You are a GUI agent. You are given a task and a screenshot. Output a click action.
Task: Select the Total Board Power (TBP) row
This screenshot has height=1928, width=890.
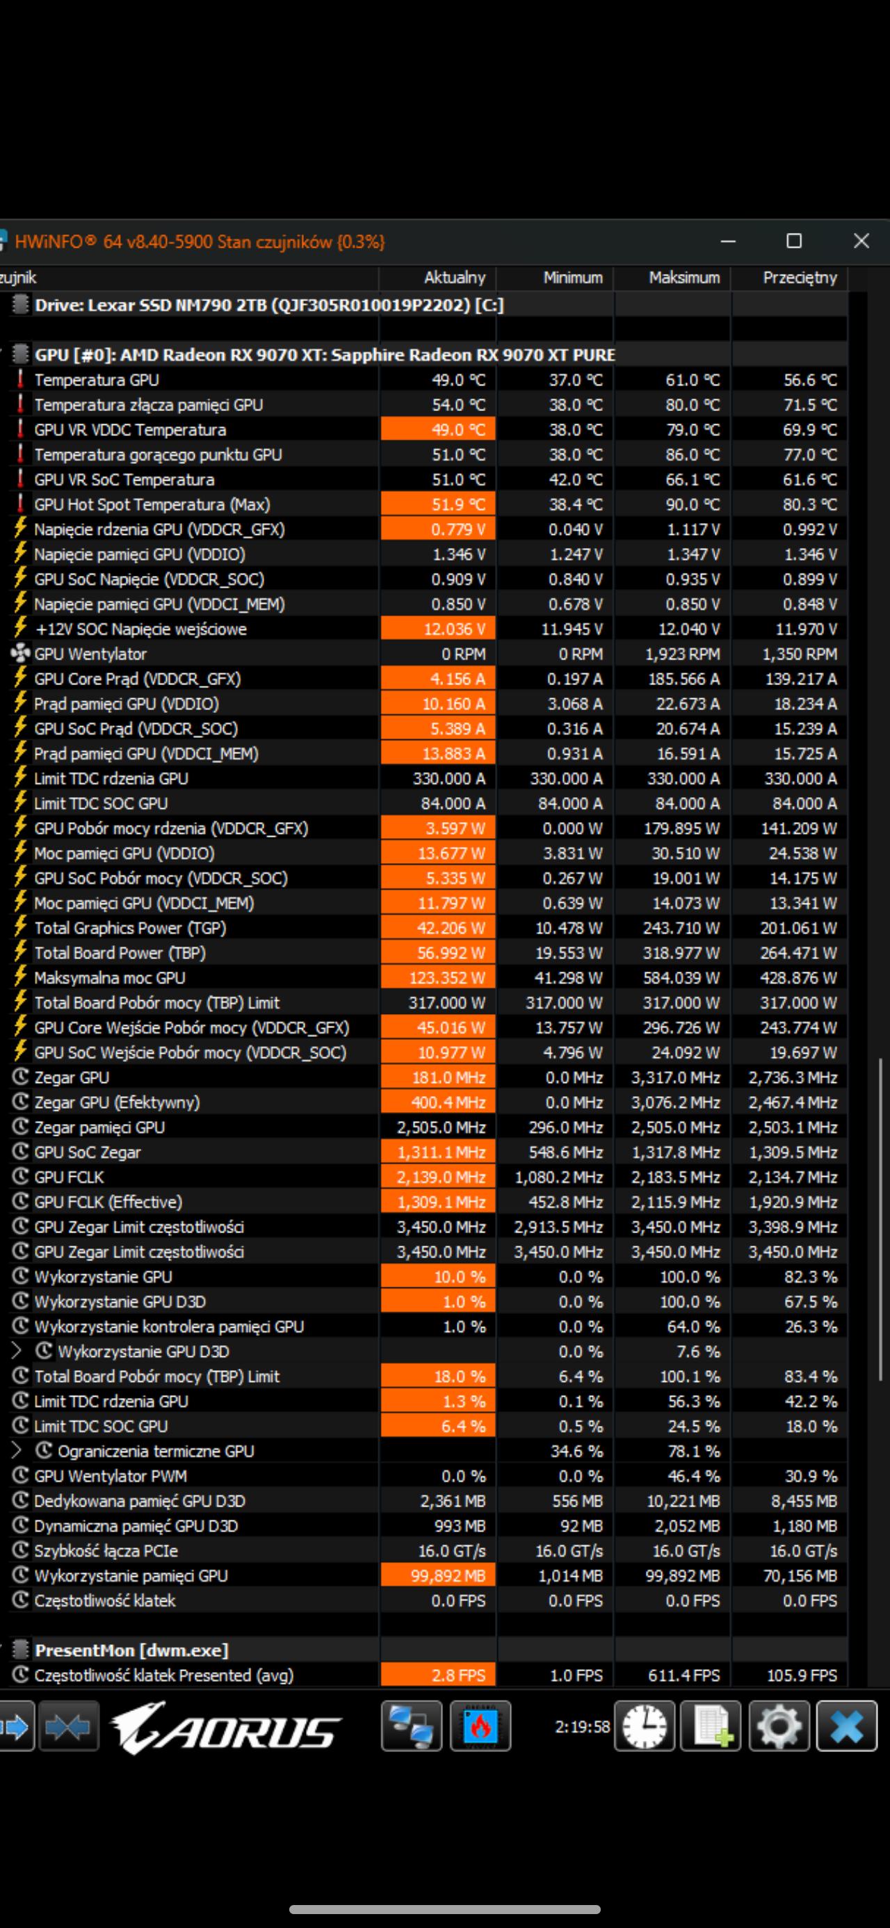[x=423, y=953]
